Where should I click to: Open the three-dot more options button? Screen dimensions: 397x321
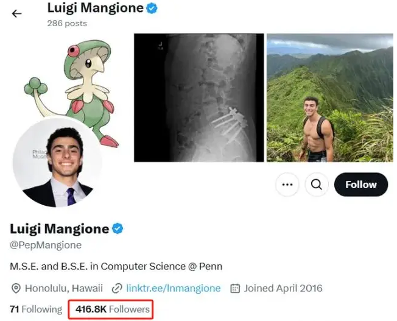(x=287, y=185)
